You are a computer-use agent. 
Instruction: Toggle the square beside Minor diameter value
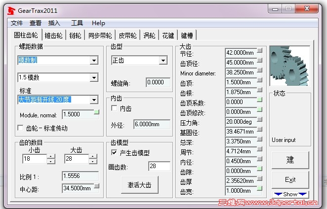260,70
